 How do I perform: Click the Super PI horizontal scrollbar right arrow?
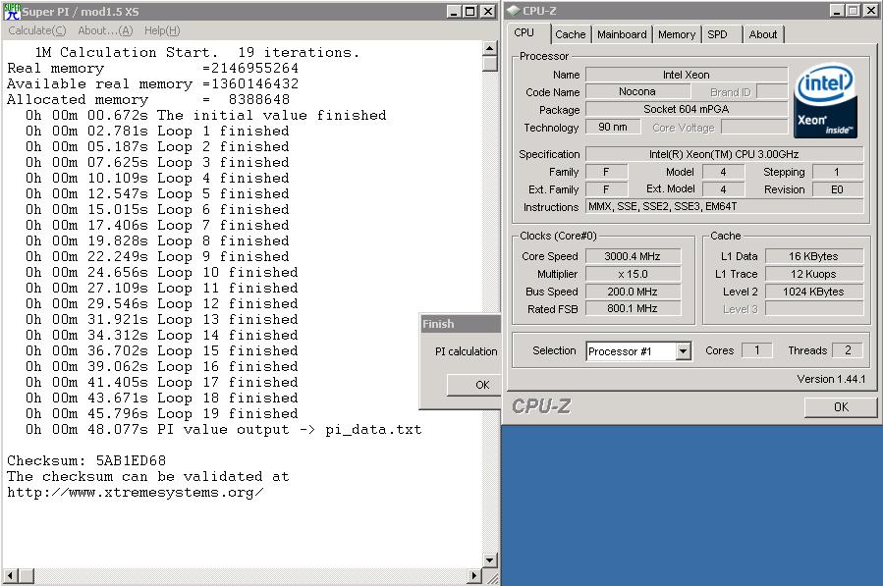[x=474, y=575]
